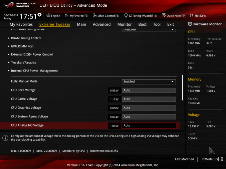This screenshot has width=226, height=169.
Task: Click the CPU Core Voltage Auto field
Action: tap(149, 90)
